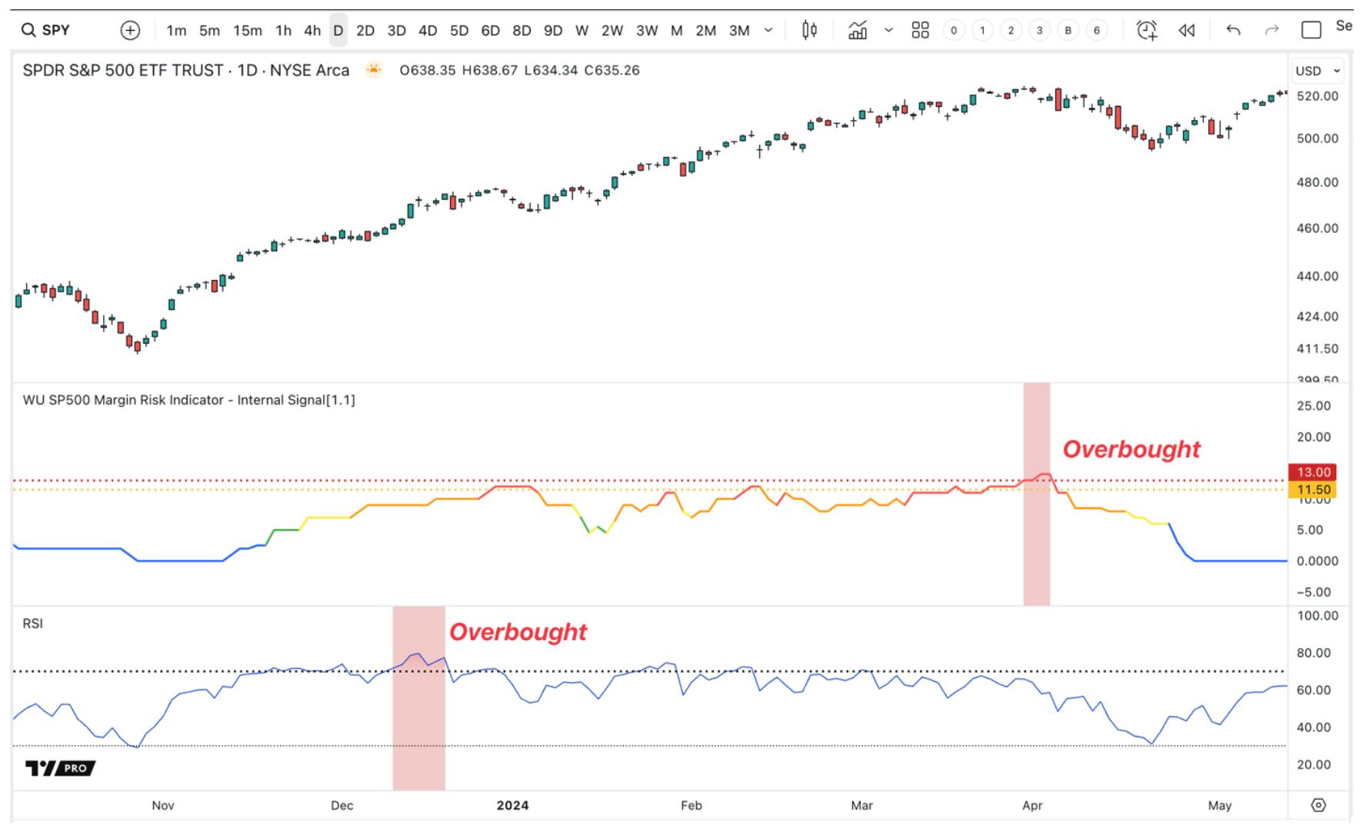
Task: Start bar replay with the rewind icon
Action: (x=1187, y=30)
